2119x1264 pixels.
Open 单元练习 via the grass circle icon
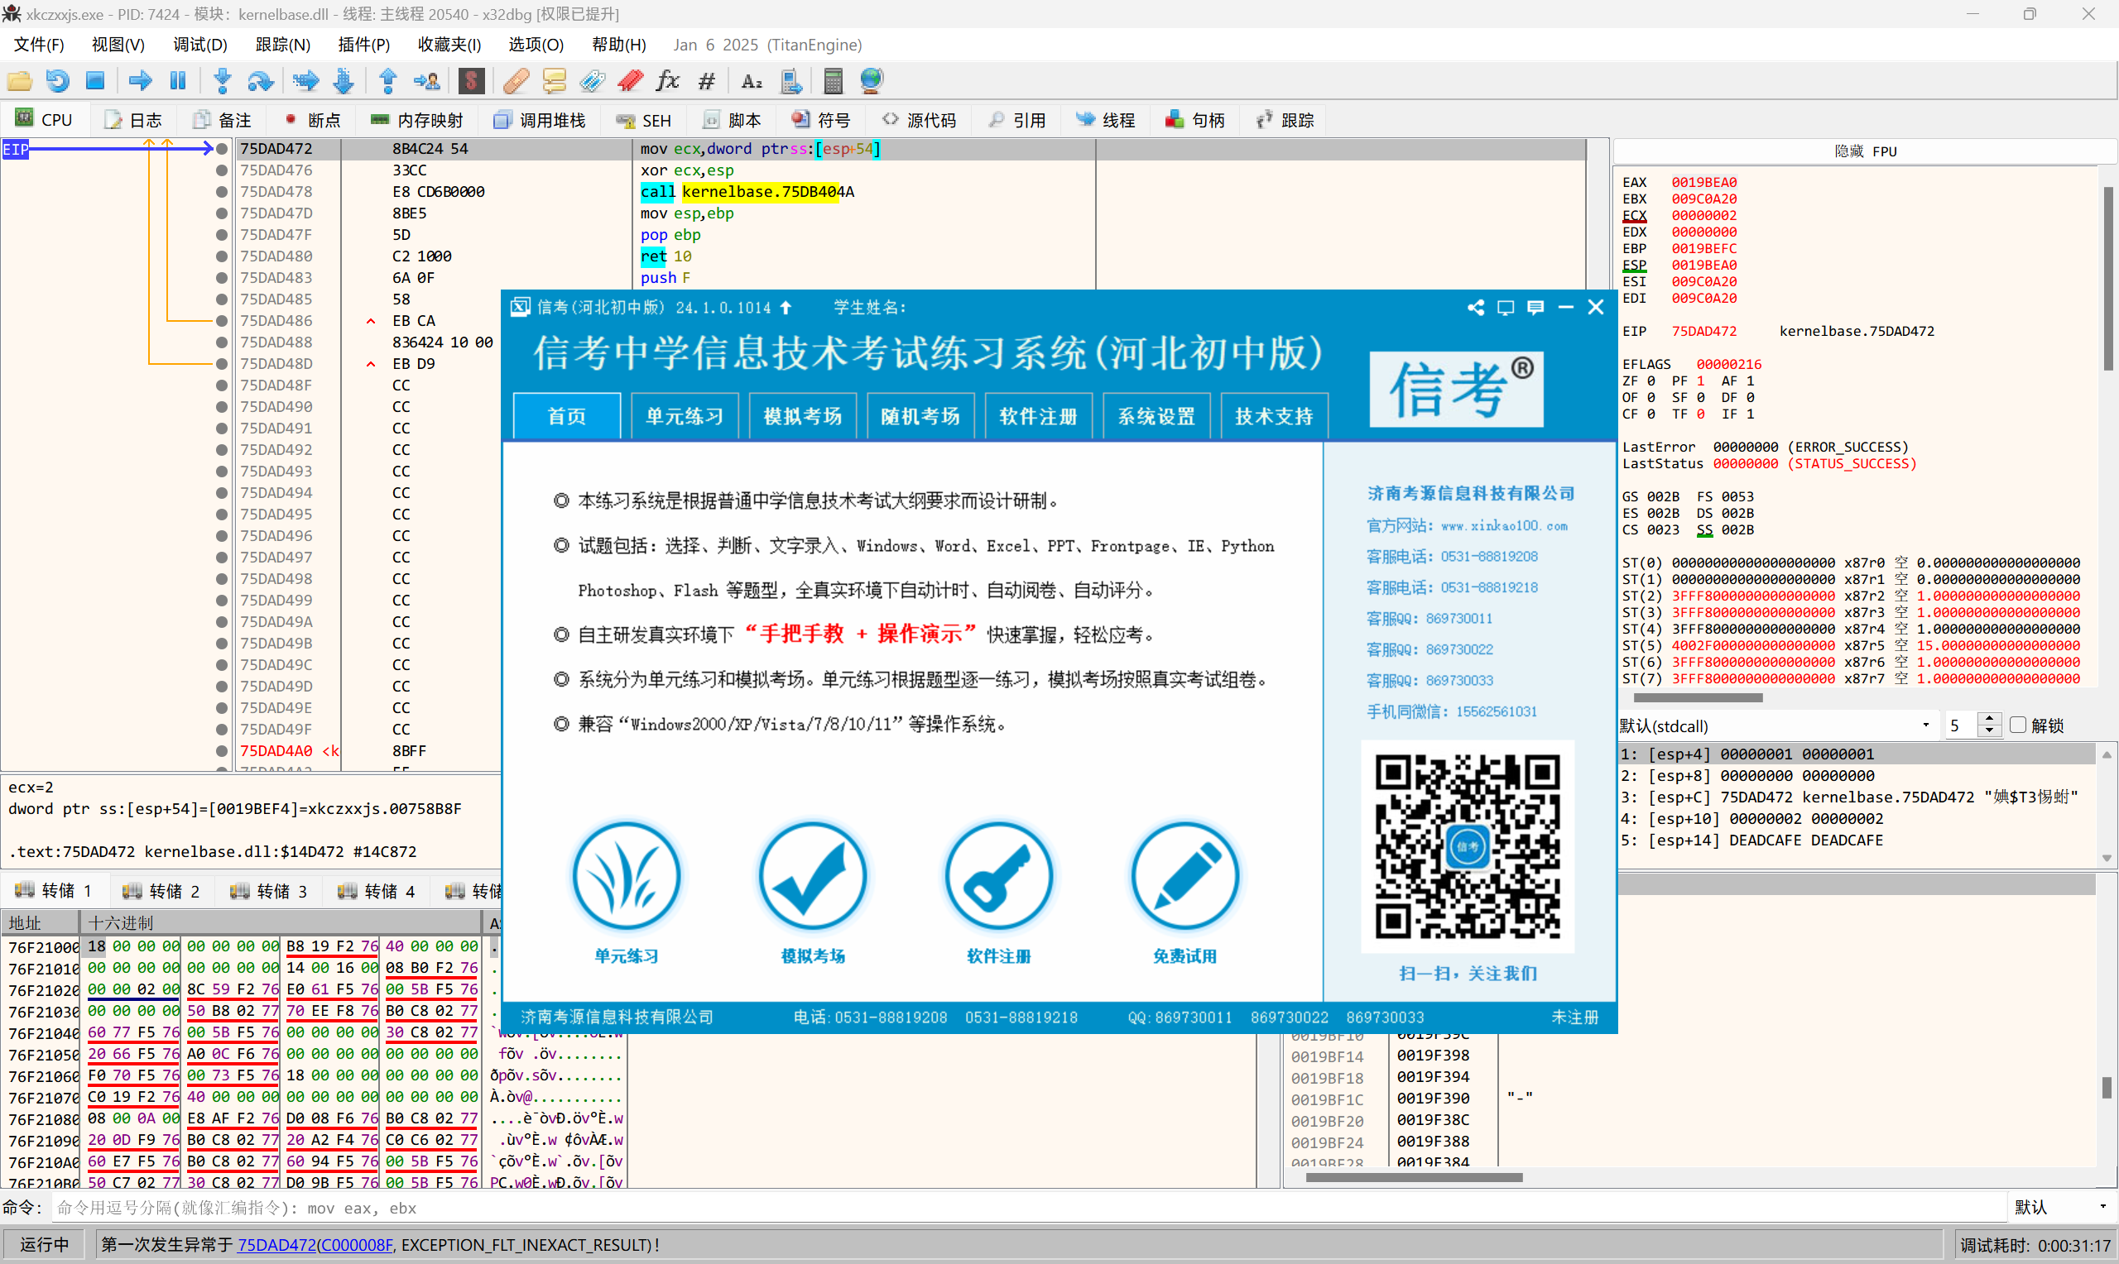coord(627,874)
